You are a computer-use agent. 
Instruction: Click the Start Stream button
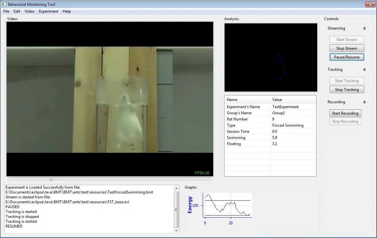[x=347, y=39]
